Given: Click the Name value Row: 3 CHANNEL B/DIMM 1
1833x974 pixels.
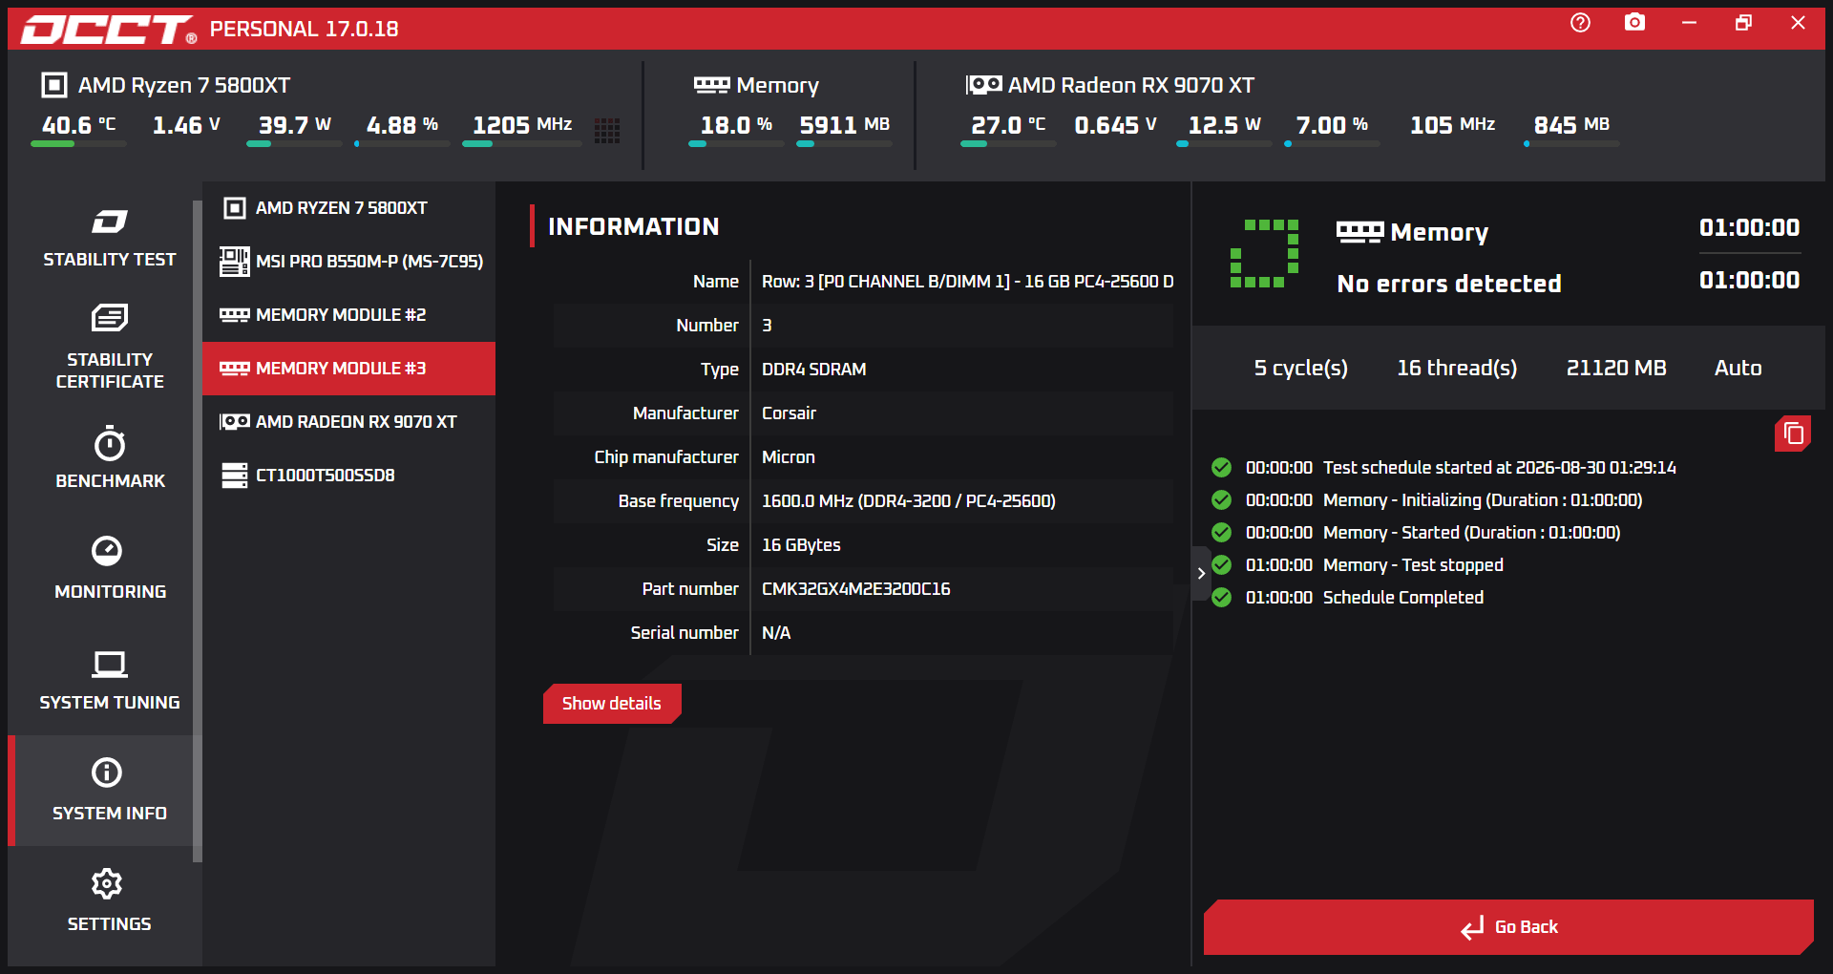Looking at the screenshot, I should click(x=967, y=282).
